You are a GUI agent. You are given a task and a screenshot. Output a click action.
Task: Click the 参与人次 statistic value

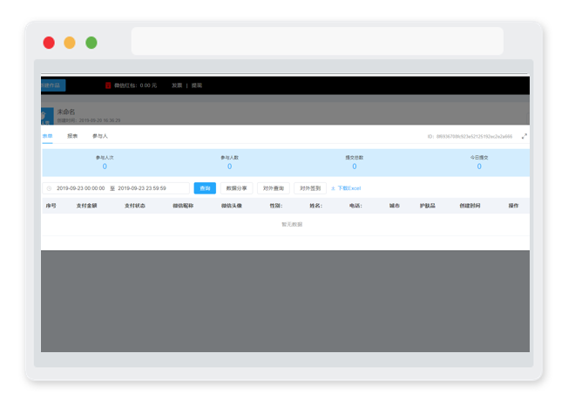[105, 167]
